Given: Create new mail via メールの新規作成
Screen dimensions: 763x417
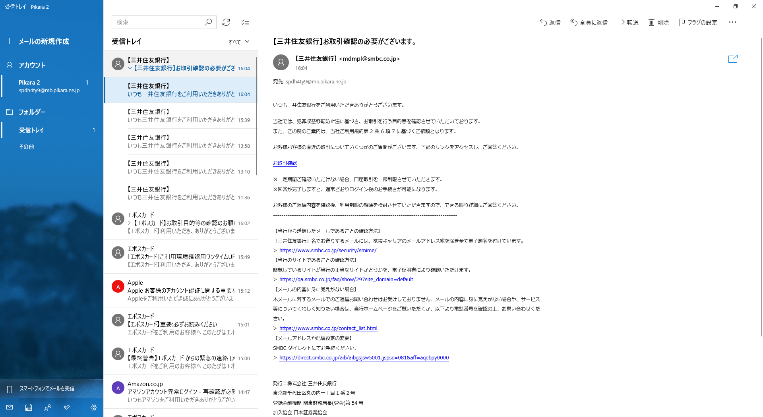Looking at the screenshot, I should [x=52, y=41].
